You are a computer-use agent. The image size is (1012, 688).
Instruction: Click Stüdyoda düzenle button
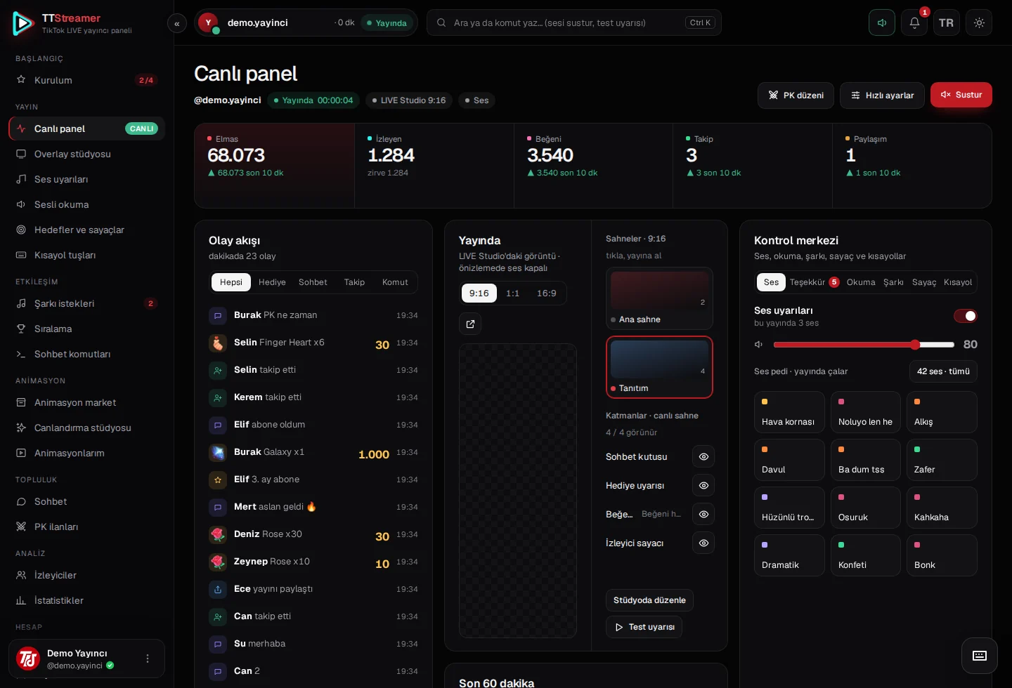[x=649, y=600]
